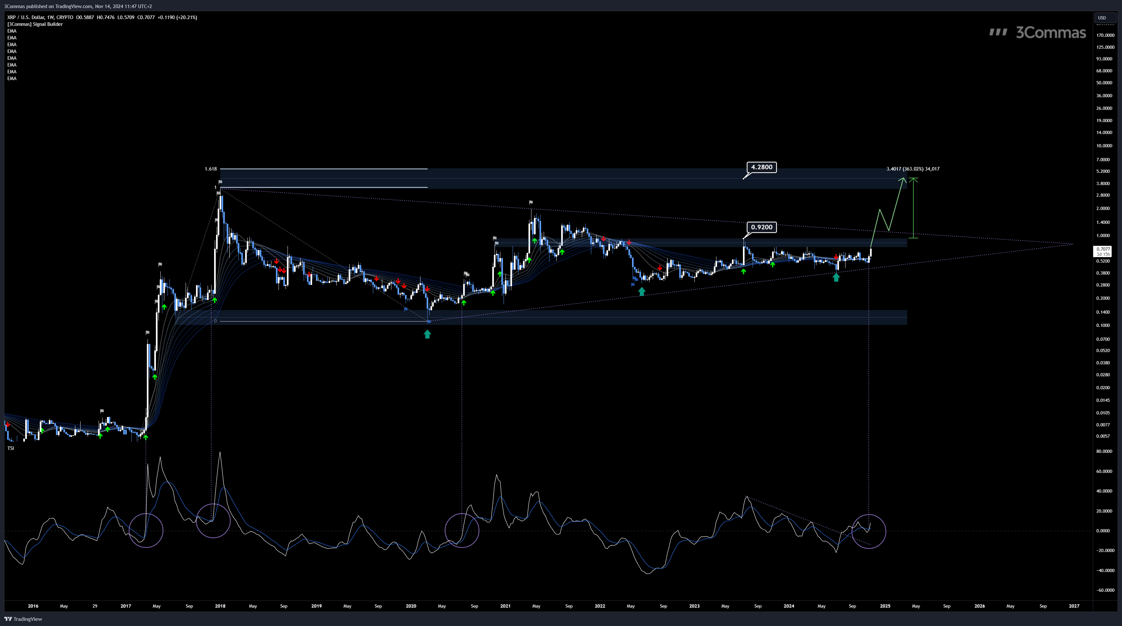The image size is (1122, 626).
Task: Click the 2021 label on the time axis
Action: 505,606
